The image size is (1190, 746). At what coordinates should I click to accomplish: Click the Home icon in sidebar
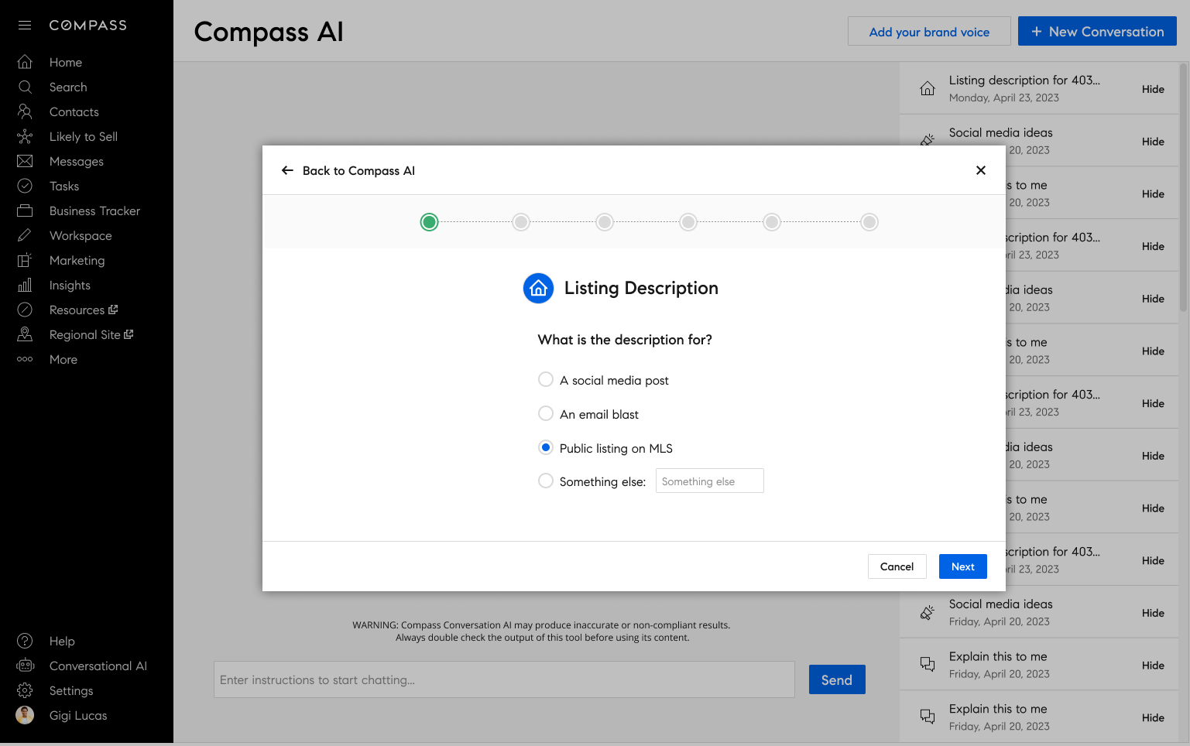(x=25, y=62)
